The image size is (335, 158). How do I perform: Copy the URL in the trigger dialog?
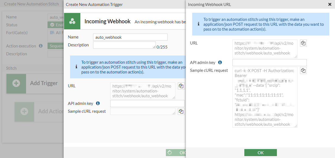181,86
